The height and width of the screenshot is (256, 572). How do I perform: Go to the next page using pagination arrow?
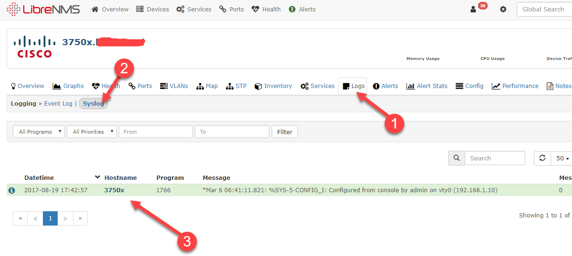[x=65, y=218]
